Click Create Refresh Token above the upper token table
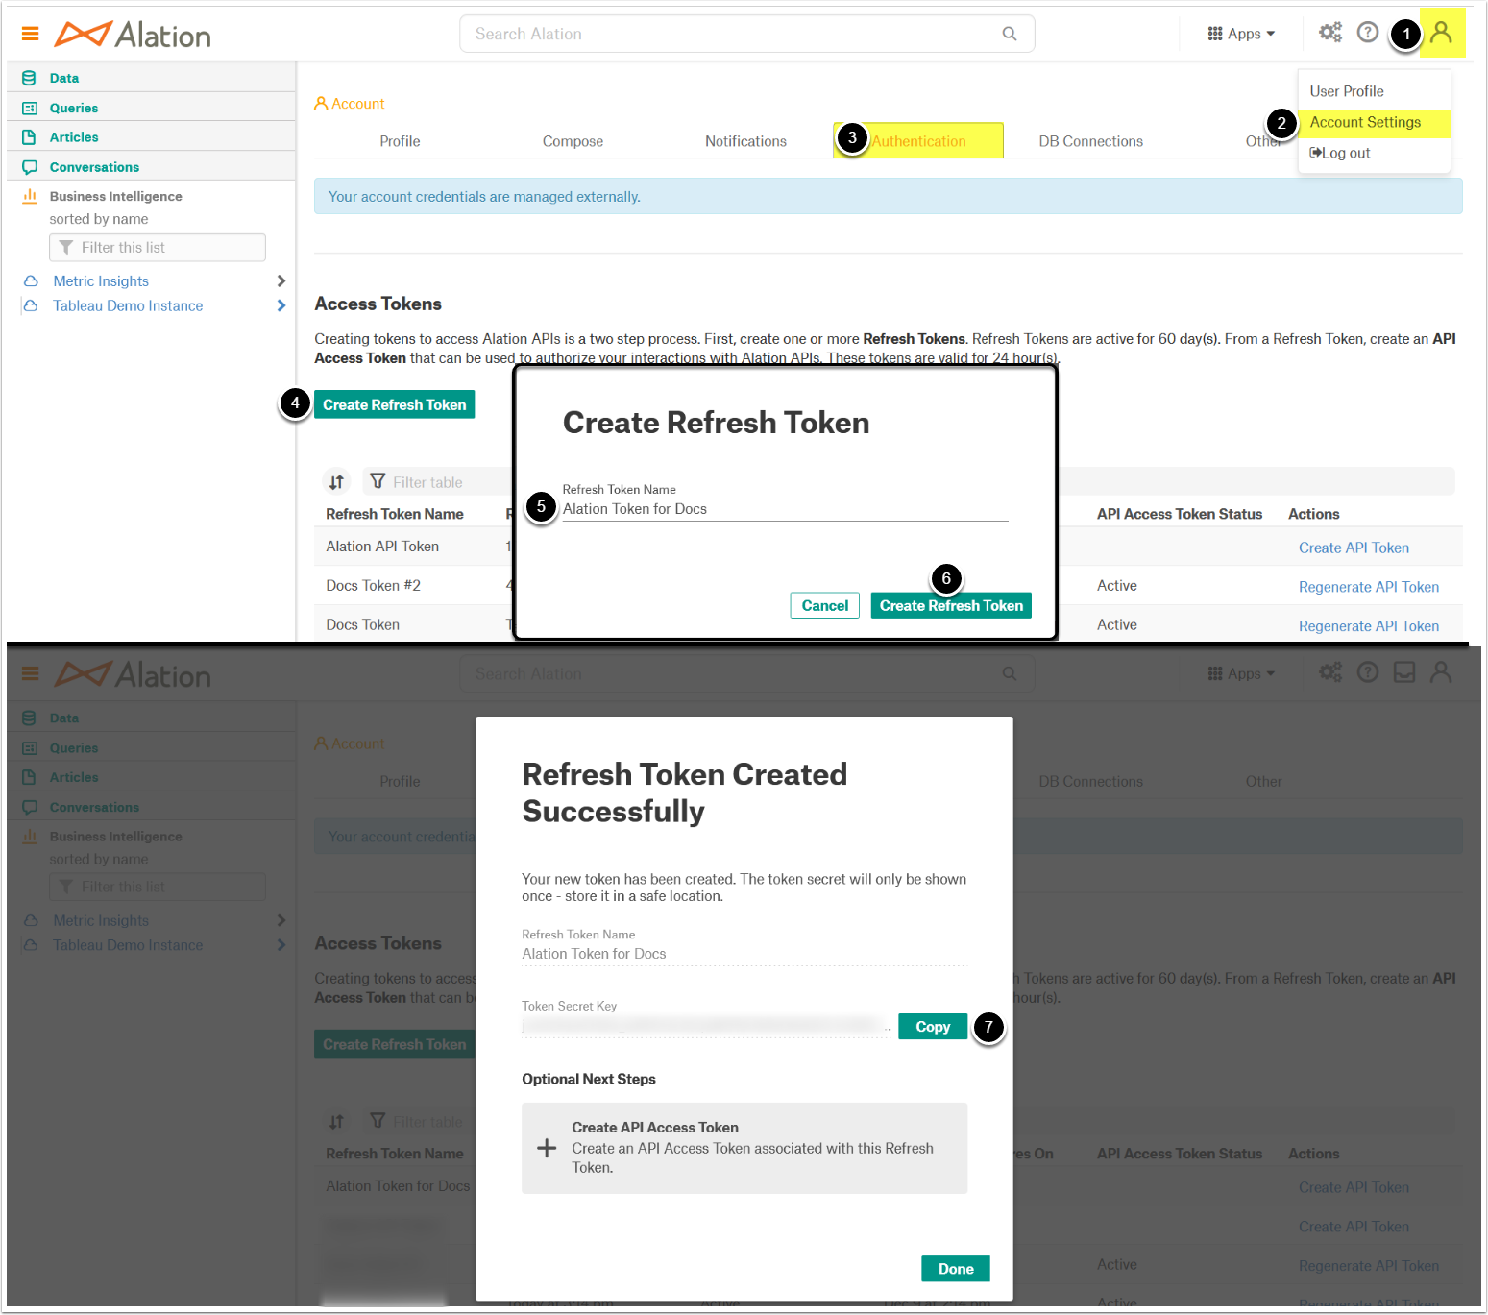 (394, 404)
